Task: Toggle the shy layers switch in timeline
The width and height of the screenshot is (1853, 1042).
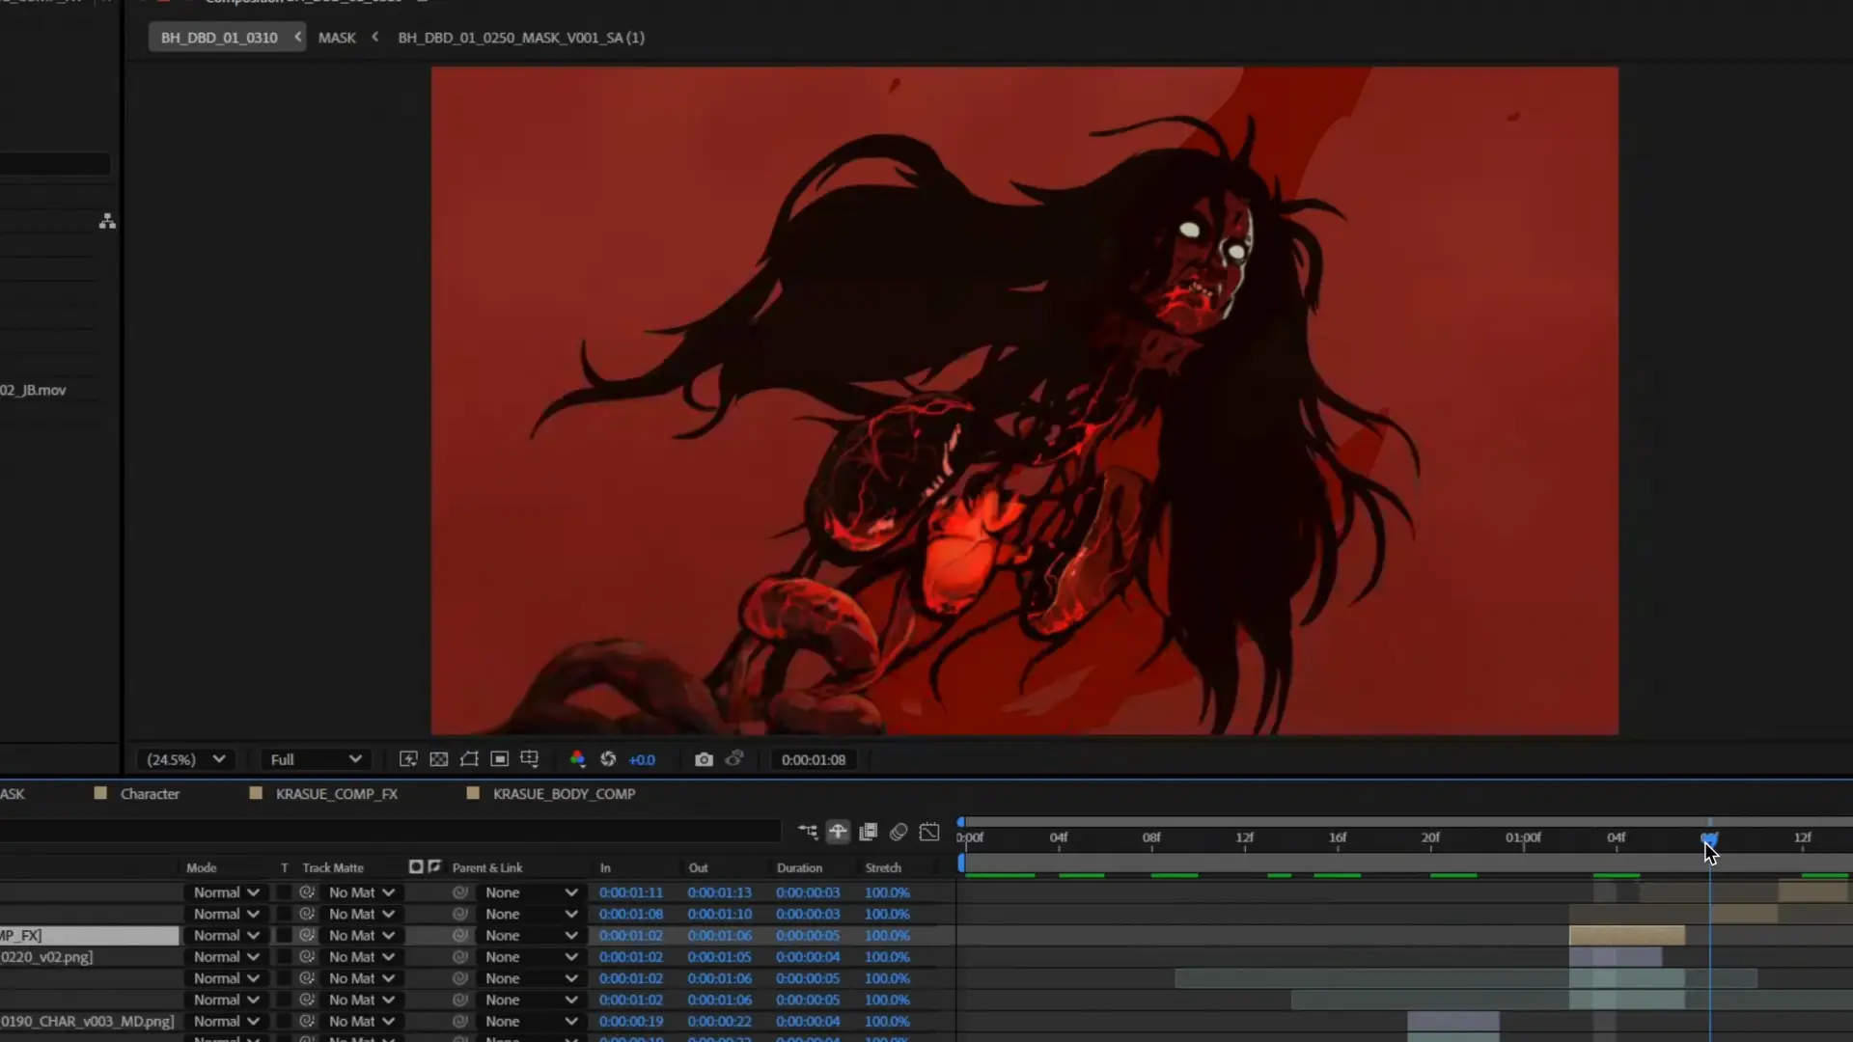Action: click(x=838, y=832)
